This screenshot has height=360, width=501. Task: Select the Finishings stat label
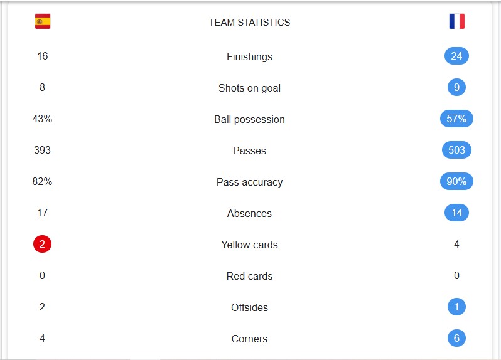[249, 56]
